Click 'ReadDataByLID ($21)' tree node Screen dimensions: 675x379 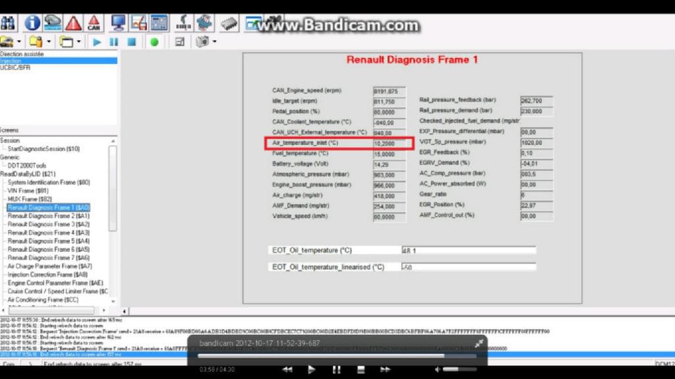[x=28, y=174]
